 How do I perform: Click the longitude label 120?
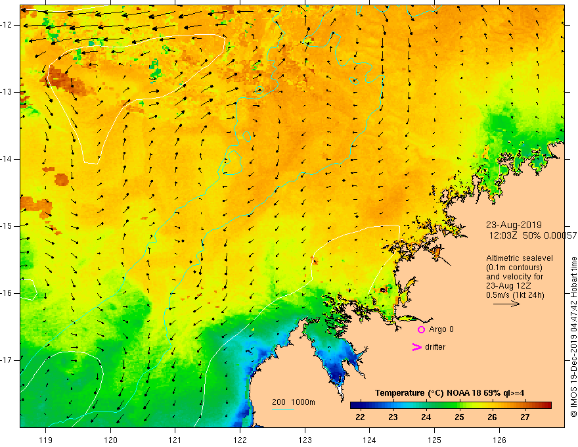[110, 440]
